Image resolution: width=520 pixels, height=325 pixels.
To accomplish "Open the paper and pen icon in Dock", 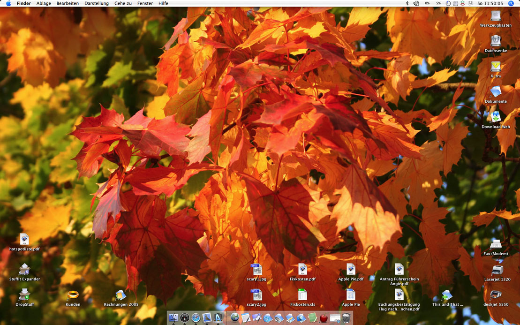I will (246, 317).
